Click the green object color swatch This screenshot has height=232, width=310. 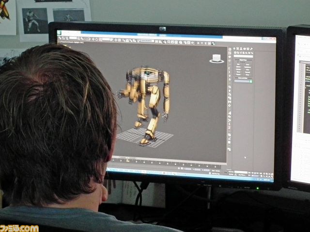click(251, 81)
